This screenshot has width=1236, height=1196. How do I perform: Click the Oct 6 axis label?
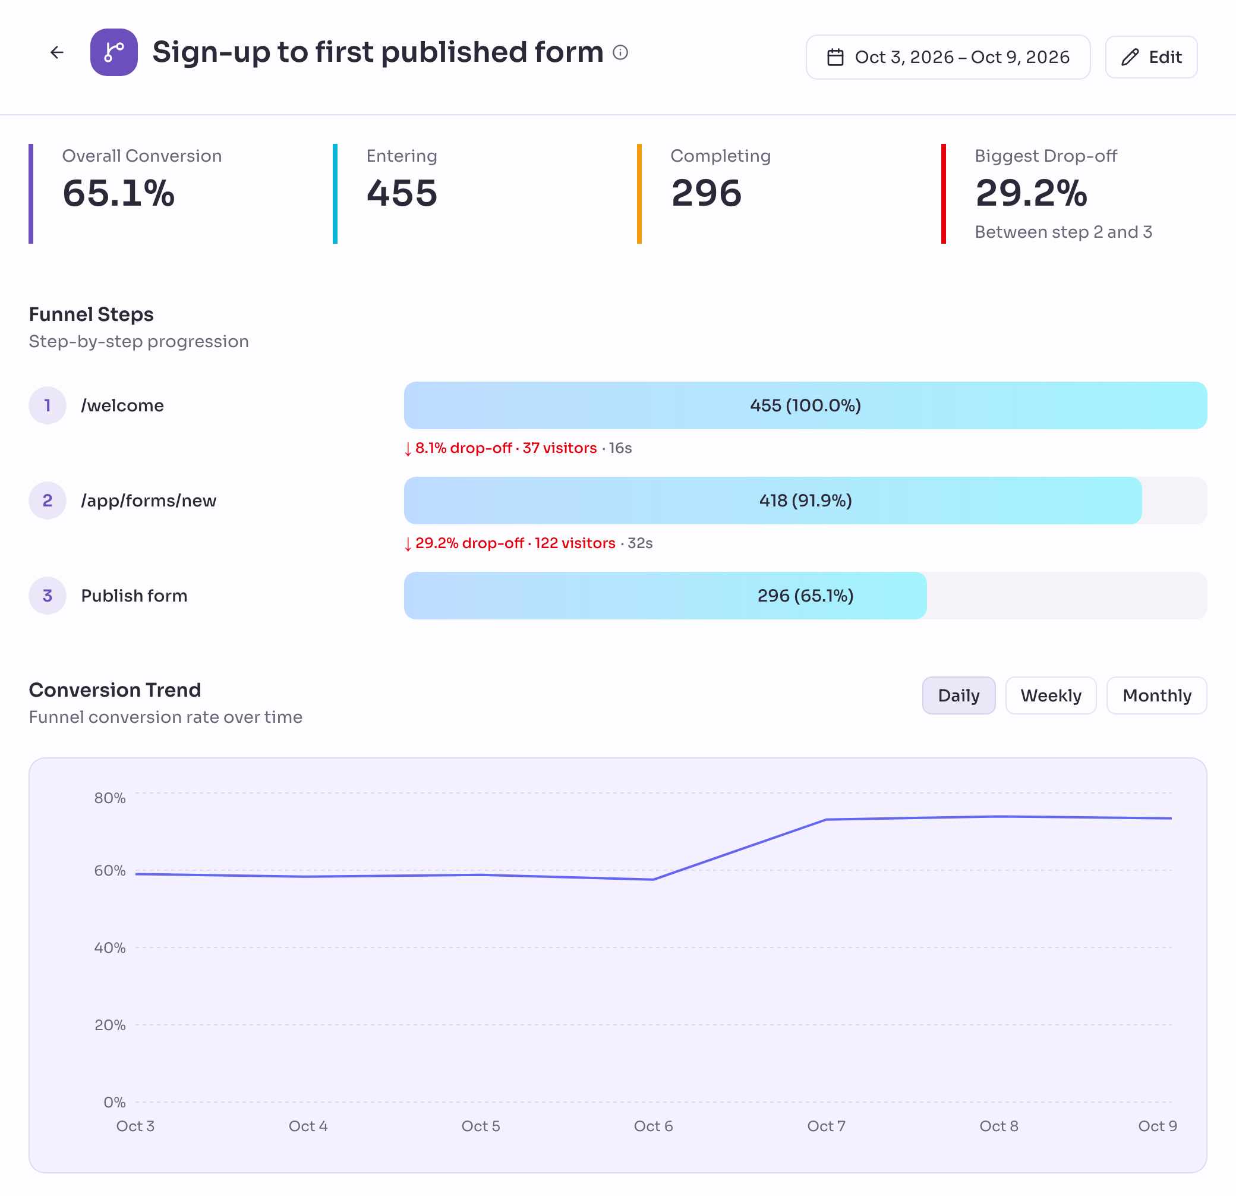(653, 1126)
